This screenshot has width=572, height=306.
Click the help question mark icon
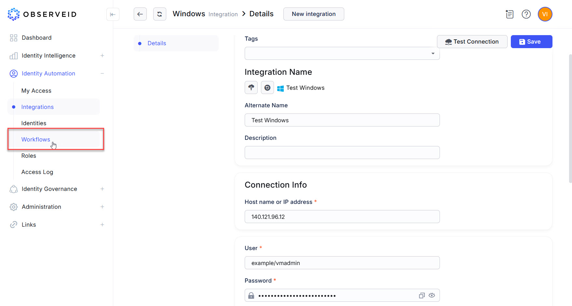526,14
